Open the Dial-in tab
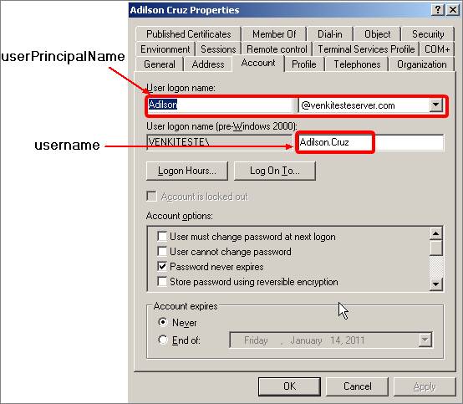The image size is (463, 404). 330,34
